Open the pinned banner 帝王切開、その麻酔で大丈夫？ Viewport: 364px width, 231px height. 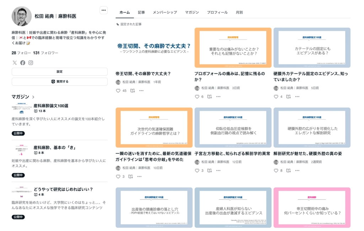tap(154, 48)
